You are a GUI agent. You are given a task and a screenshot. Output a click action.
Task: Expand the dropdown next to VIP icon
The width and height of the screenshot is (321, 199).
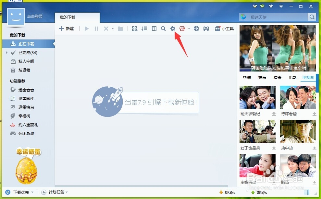[x=189, y=28]
